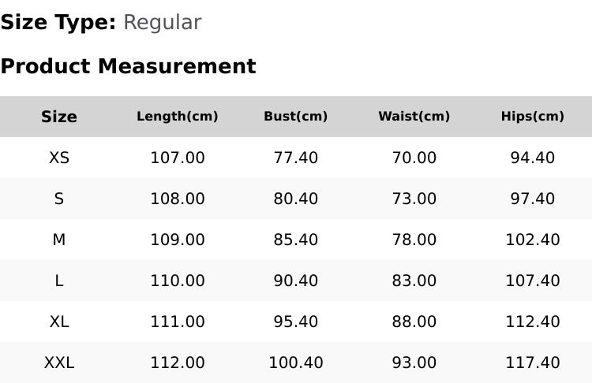The image size is (592, 383).
Task: Click the Waist(cm) column header
Action: 414,117
